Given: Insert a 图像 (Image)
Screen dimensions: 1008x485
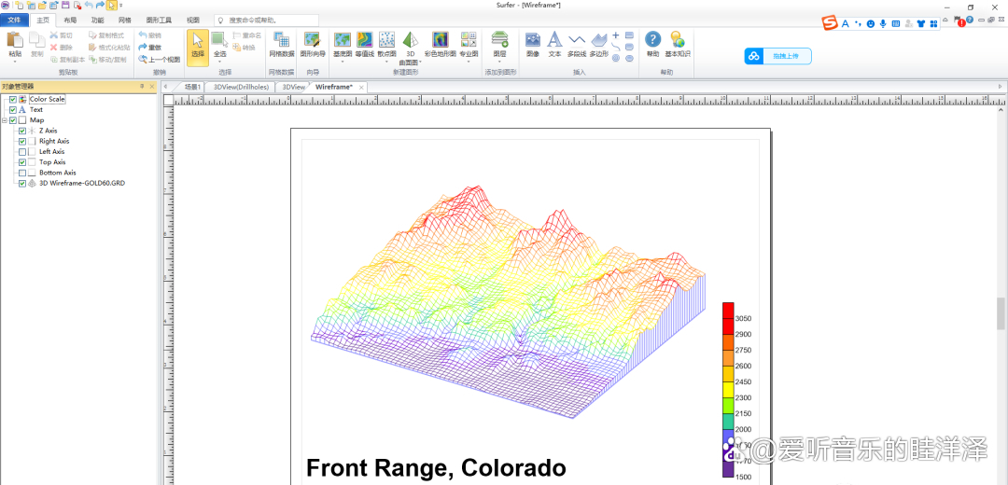Looking at the screenshot, I should (x=532, y=45).
